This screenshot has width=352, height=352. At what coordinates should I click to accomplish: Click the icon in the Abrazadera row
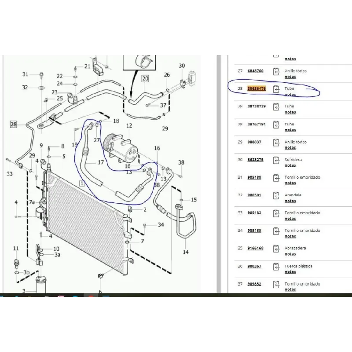pyautogui.click(x=276, y=249)
